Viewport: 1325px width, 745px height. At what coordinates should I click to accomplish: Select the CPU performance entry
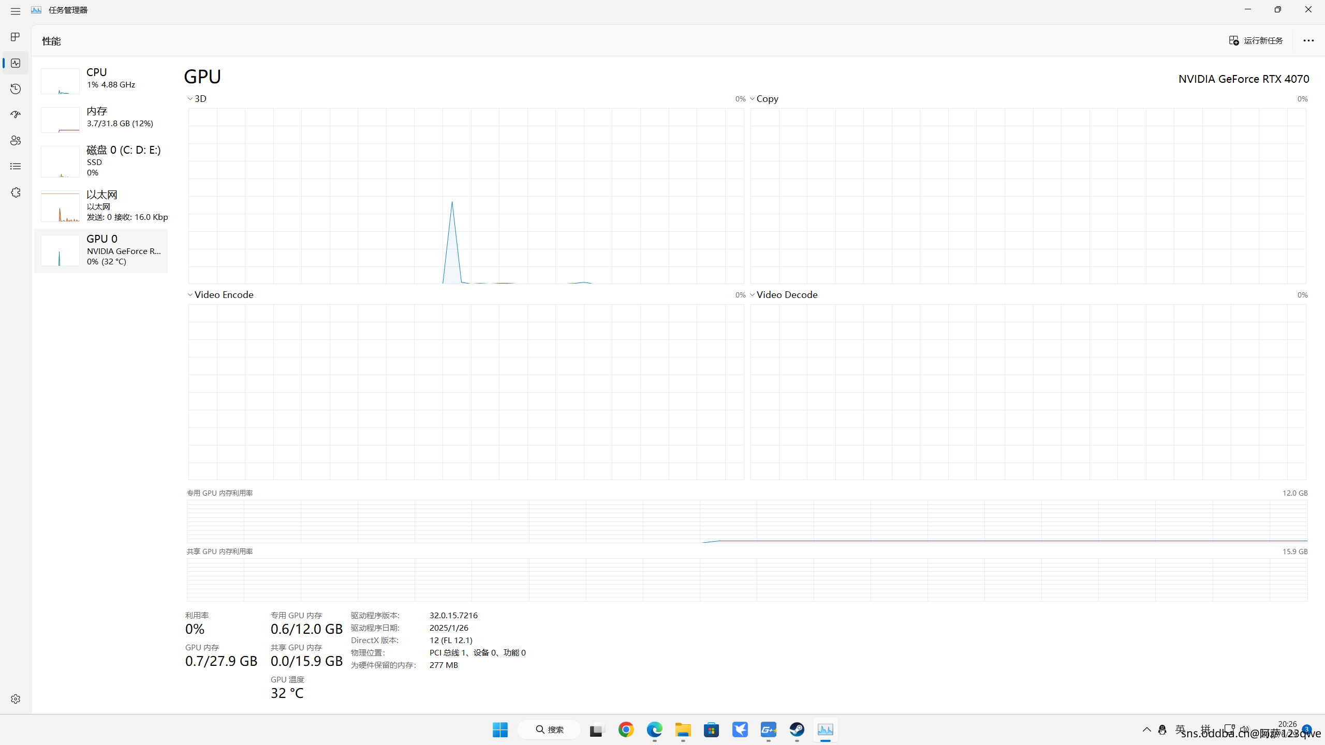point(101,80)
